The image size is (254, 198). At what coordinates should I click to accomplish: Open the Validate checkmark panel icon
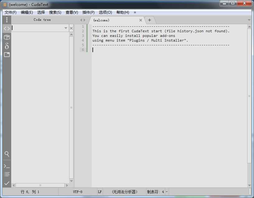(x=7, y=183)
